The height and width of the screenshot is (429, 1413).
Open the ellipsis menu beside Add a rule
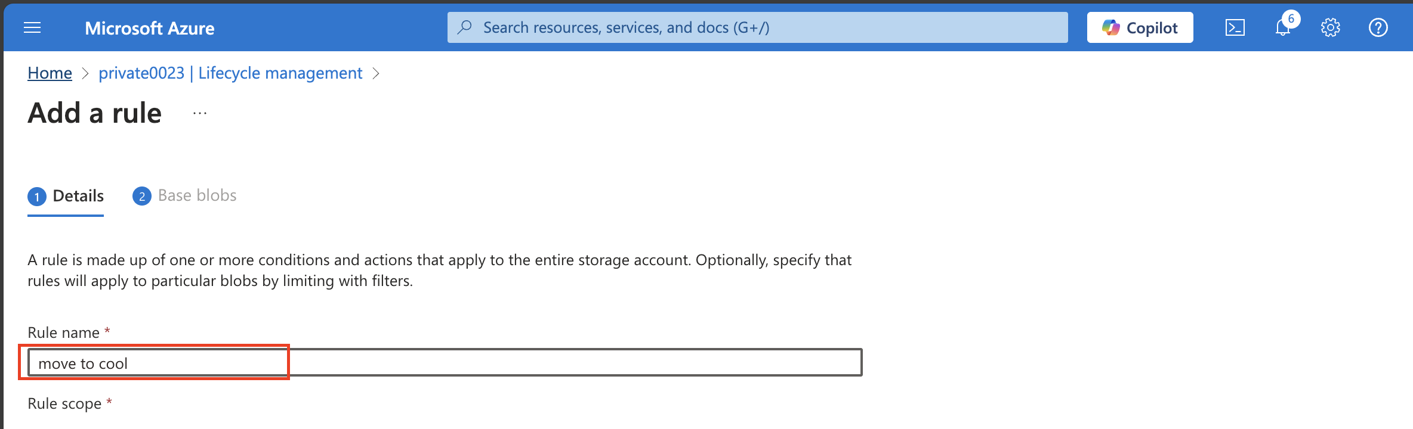[x=200, y=113]
